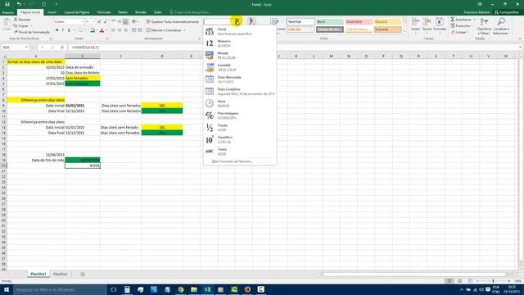This screenshot has width=524, height=295.
Task: Open the number format dropdown arrow
Action: (x=237, y=22)
